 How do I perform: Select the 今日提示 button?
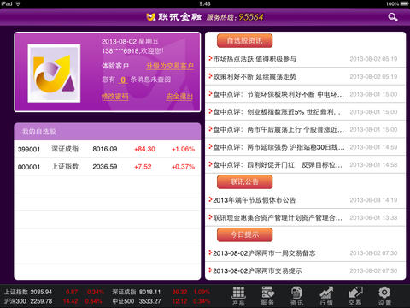(x=244, y=234)
